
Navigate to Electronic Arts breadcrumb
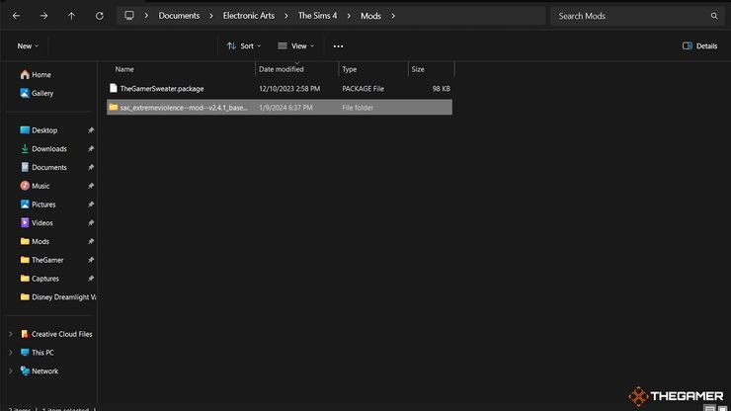(249, 16)
